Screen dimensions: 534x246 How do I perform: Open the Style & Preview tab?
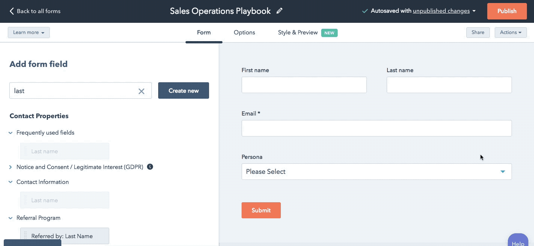click(298, 33)
